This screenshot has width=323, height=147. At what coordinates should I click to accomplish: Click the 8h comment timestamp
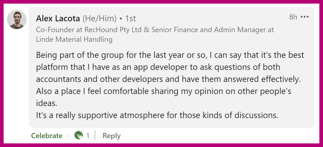click(293, 17)
